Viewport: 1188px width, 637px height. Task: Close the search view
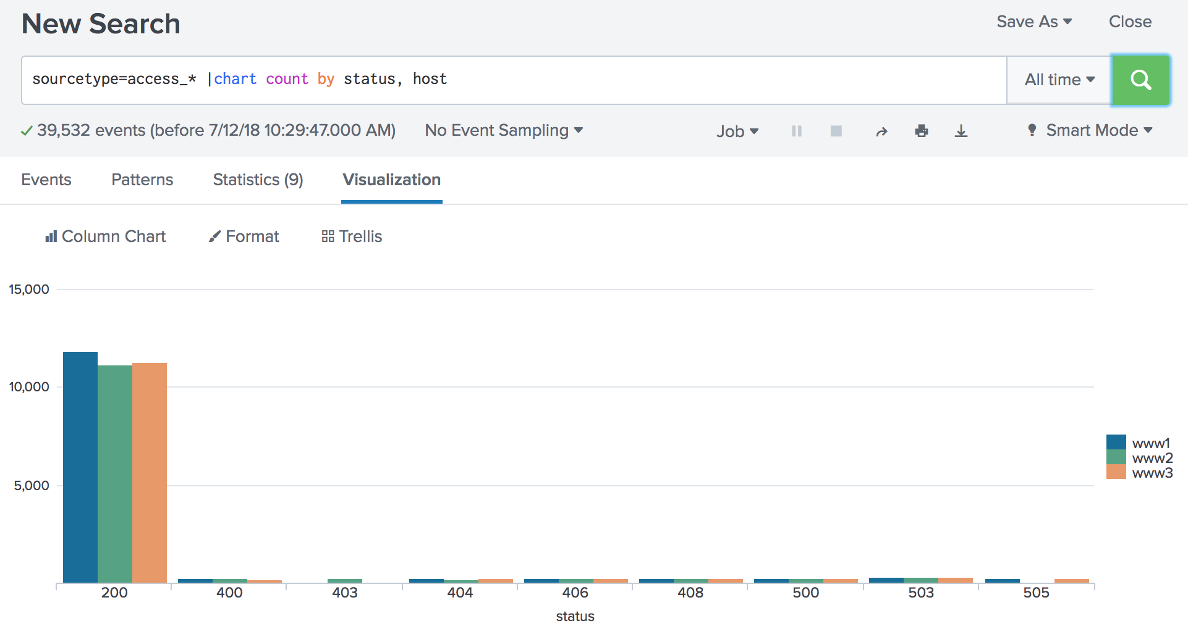(1131, 21)
